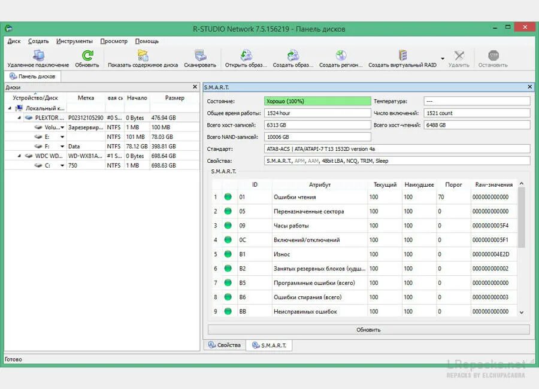
Task: Click status light next to Неисправимых ошибок
Action: pos(228,311)
